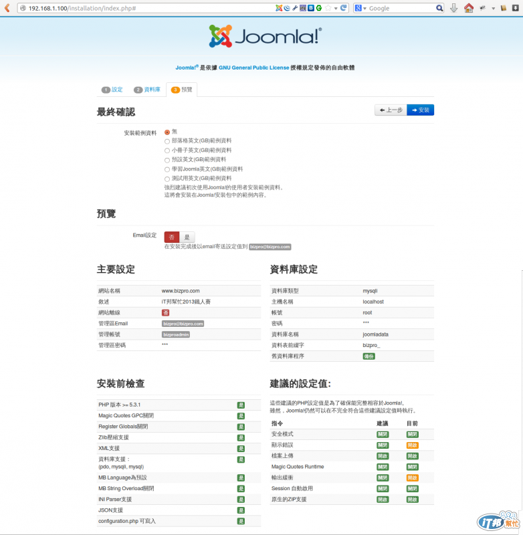Click the blue swirl icon in address bar

tap(287, 8)
